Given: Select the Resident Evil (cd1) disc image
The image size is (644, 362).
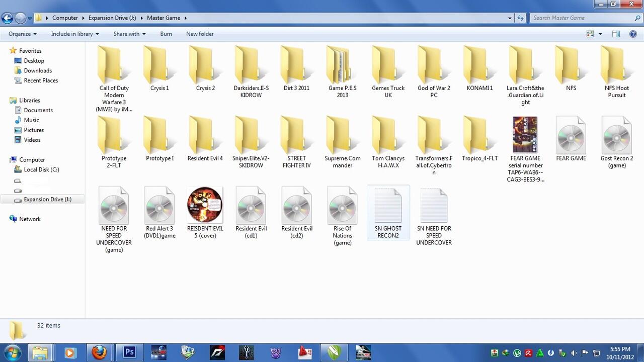Looking at the screenshot, I should tap(251, 213).
